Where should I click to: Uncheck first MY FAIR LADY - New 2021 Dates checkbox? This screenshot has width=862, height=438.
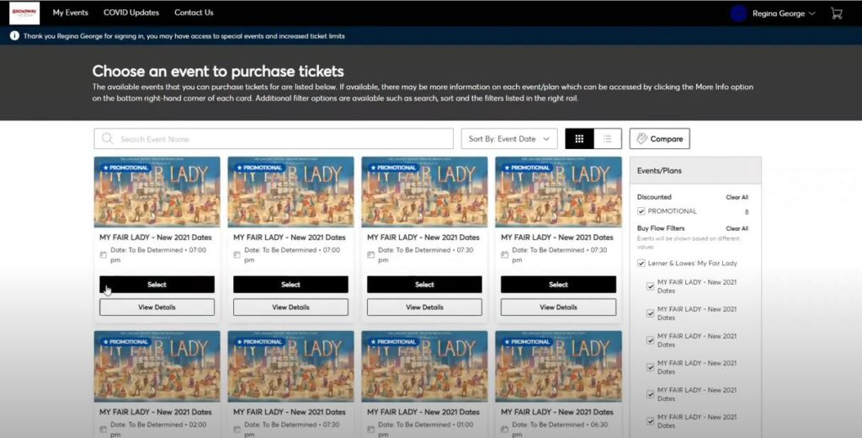[651, 286]
